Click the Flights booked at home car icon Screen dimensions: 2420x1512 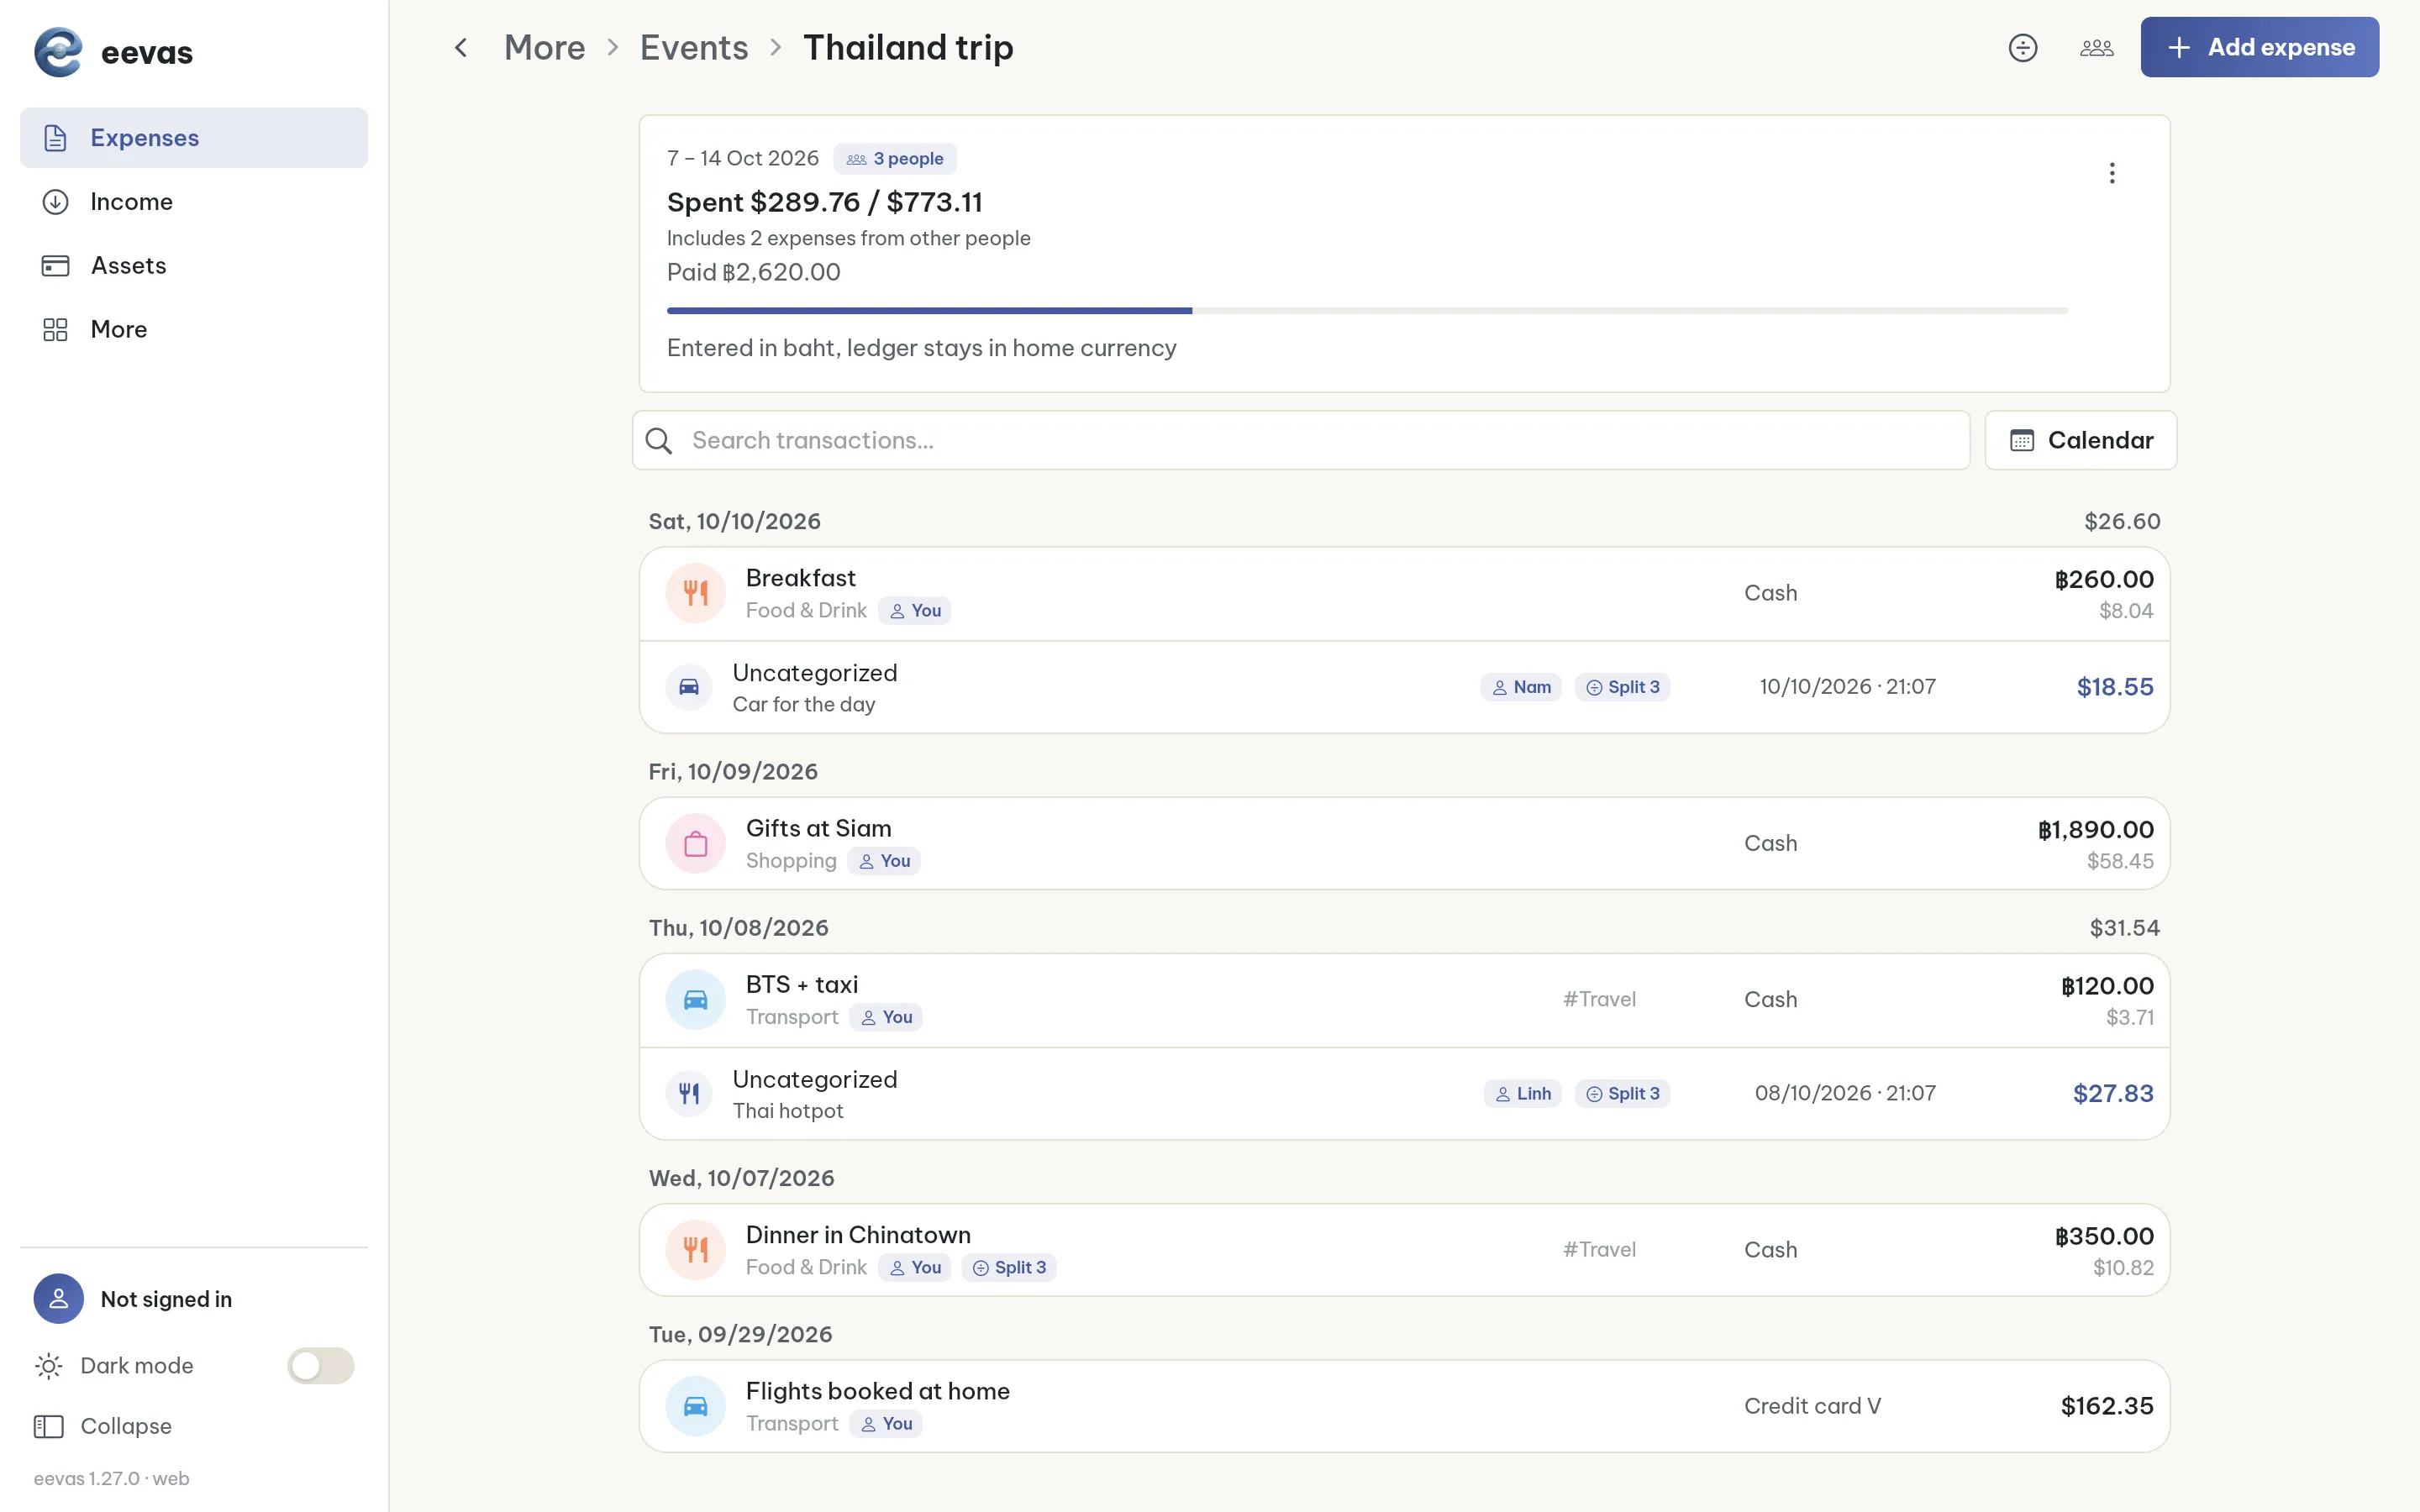click(695, 1406)
